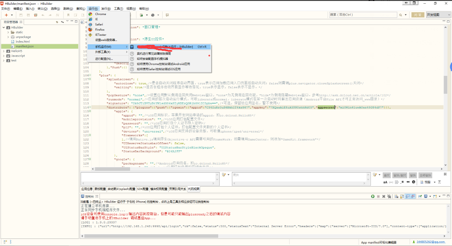The height and width of the screenshot is (246, 452).
Task: Open Chrome控制台调试Android应用 help entry
Action: click(170, 64)
